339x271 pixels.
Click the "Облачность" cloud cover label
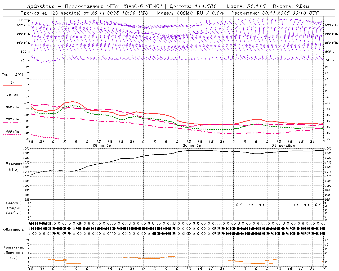(14, 229)
